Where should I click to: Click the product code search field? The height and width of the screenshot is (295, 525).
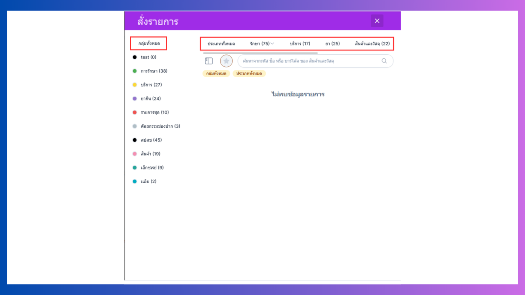310,61
